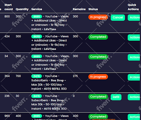Click the Status column header
Viewport: 141px width, 120px height.
tap(93, 9)
